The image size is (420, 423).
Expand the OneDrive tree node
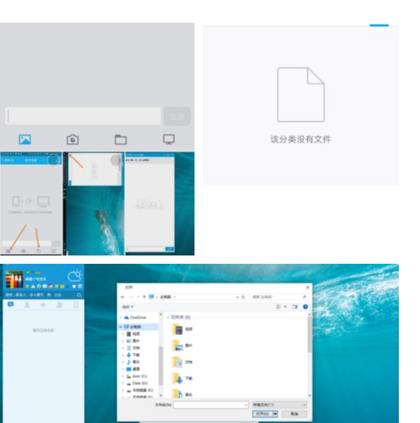120,318
